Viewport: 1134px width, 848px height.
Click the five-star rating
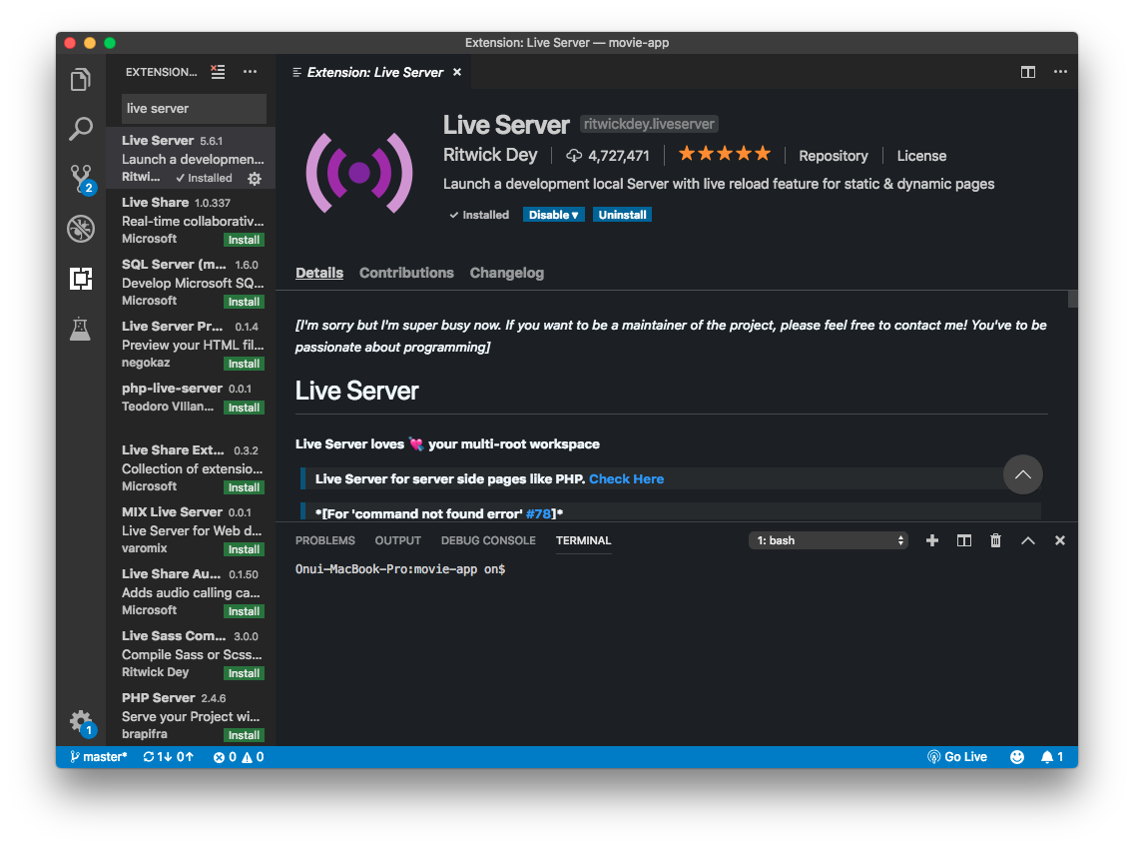pyautogui.click(x=724, y=154)
